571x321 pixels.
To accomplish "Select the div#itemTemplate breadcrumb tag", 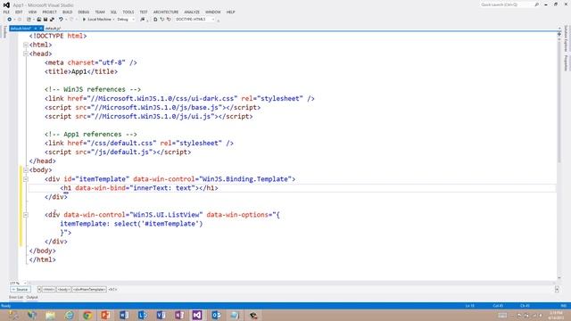I will pos(89,289).
